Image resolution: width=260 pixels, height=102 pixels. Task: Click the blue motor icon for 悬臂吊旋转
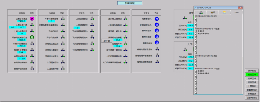pos(157,43)
